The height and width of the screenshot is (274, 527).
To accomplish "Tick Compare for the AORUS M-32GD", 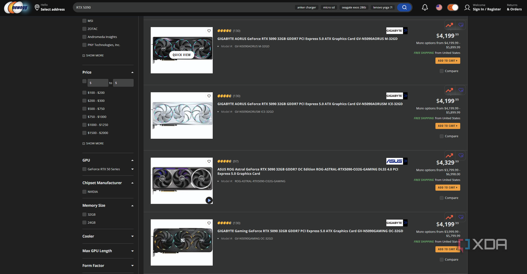I will tap(442, 71).
